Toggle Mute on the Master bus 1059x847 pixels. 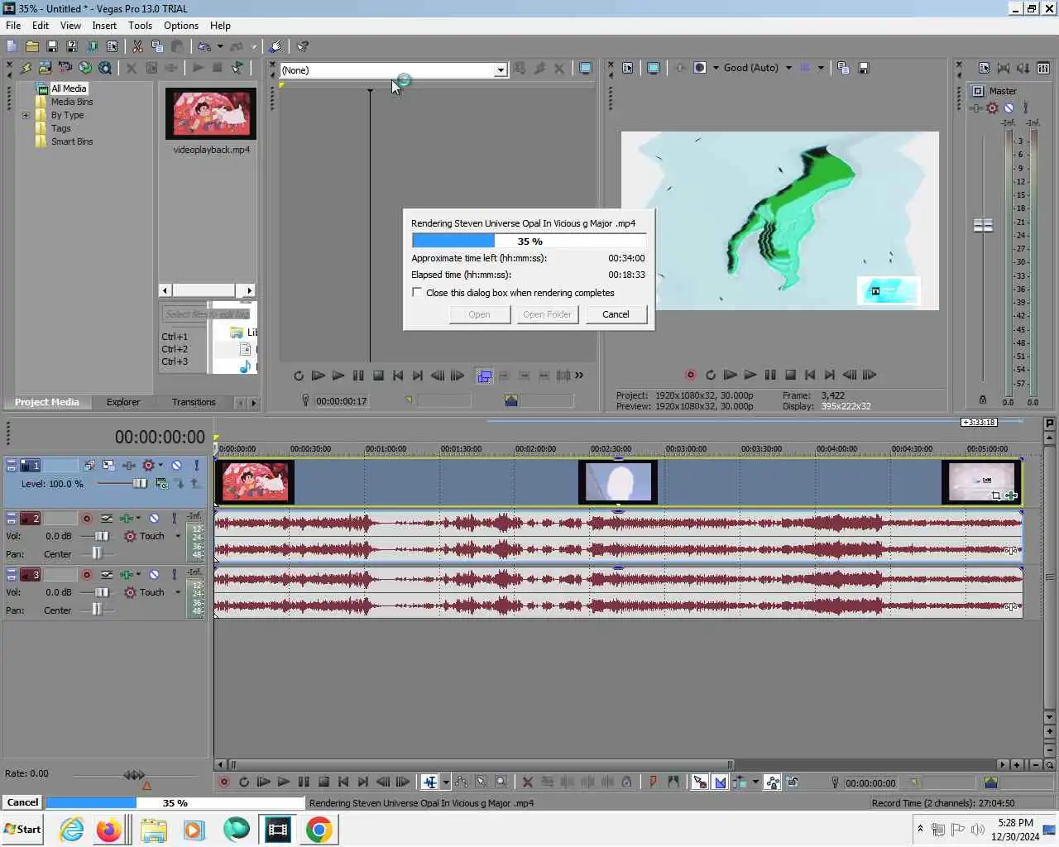(x=1009, y=108)
